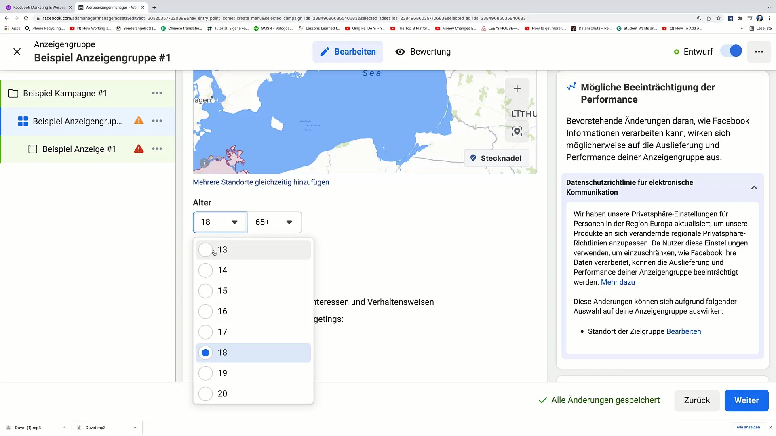The height and width of the screenshot is (436, 776).
Task: Select radio button for age 13
Action: coord(205,249)
